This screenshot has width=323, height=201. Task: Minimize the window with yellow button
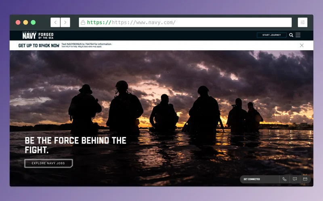pos(25,23)
